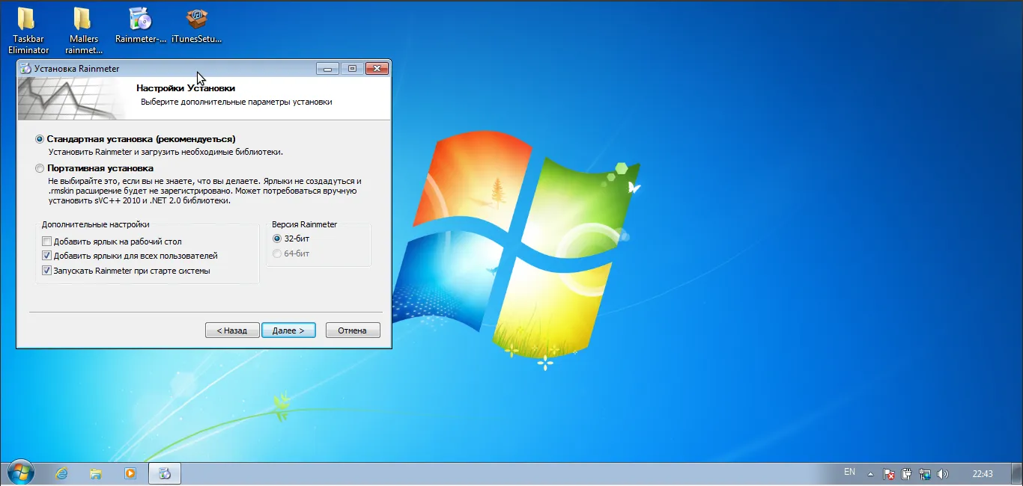Uncheck Запускать Rainmeter при старте системы
The width and height of the screenshot is (1023, 486).
point(47,271)
